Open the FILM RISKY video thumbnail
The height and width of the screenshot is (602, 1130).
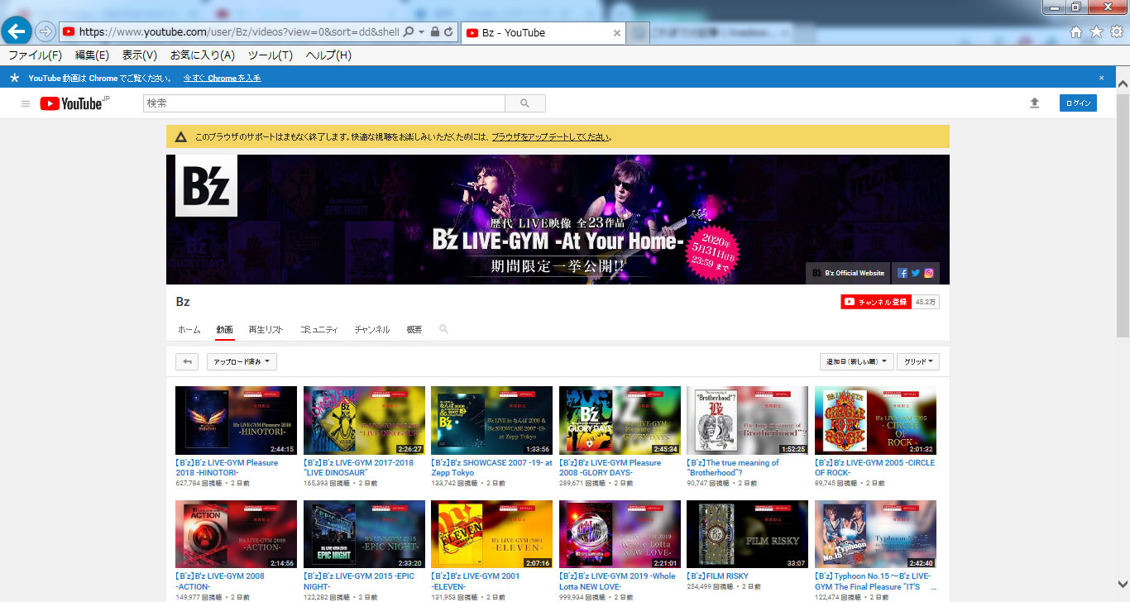pyautogui.click(x=747, y=534)
